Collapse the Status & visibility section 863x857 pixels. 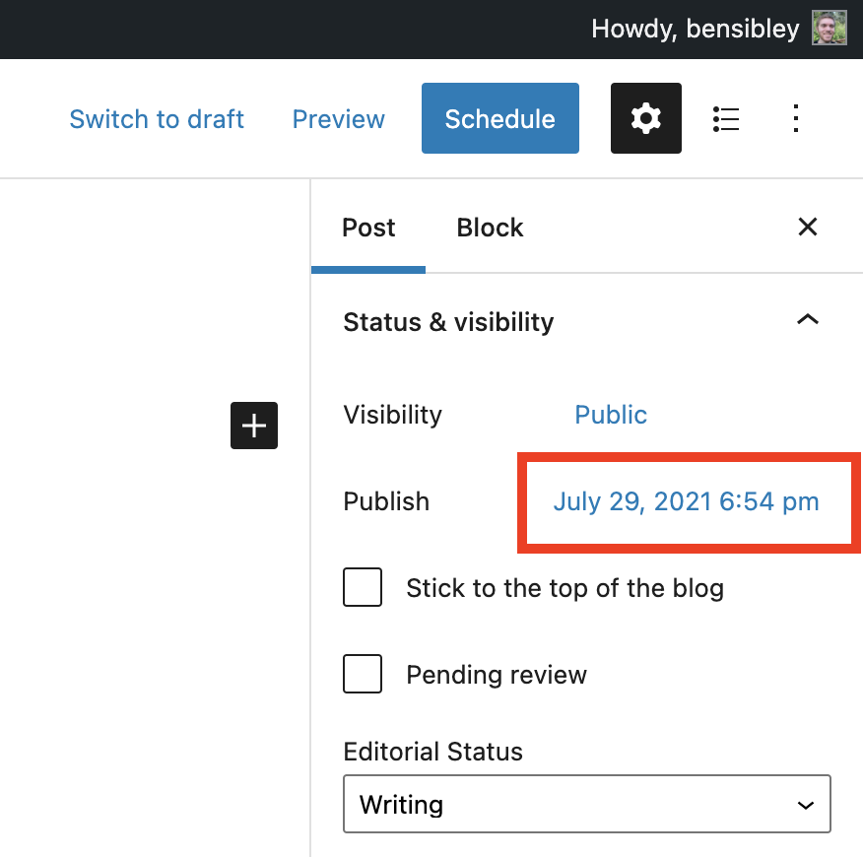click(x=808, y=320)
